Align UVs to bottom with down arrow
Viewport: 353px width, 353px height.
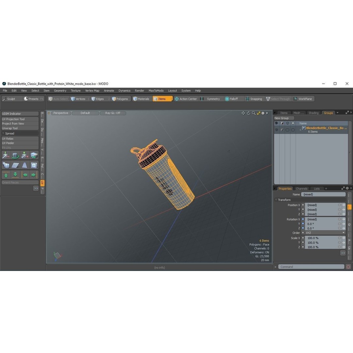click(x=15, y=175)
